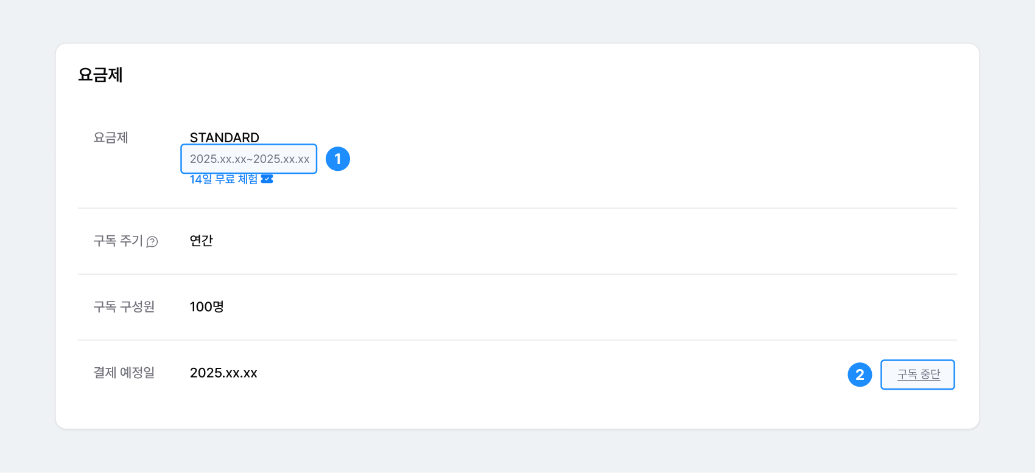Click the blue number 2 badge
The image size is (1035, 473).
click(x=860, y=375)
